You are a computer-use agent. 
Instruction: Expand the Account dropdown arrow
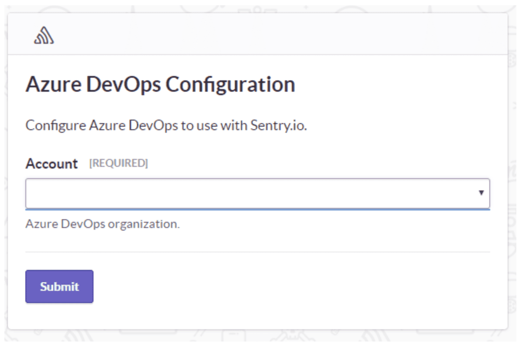481,193
